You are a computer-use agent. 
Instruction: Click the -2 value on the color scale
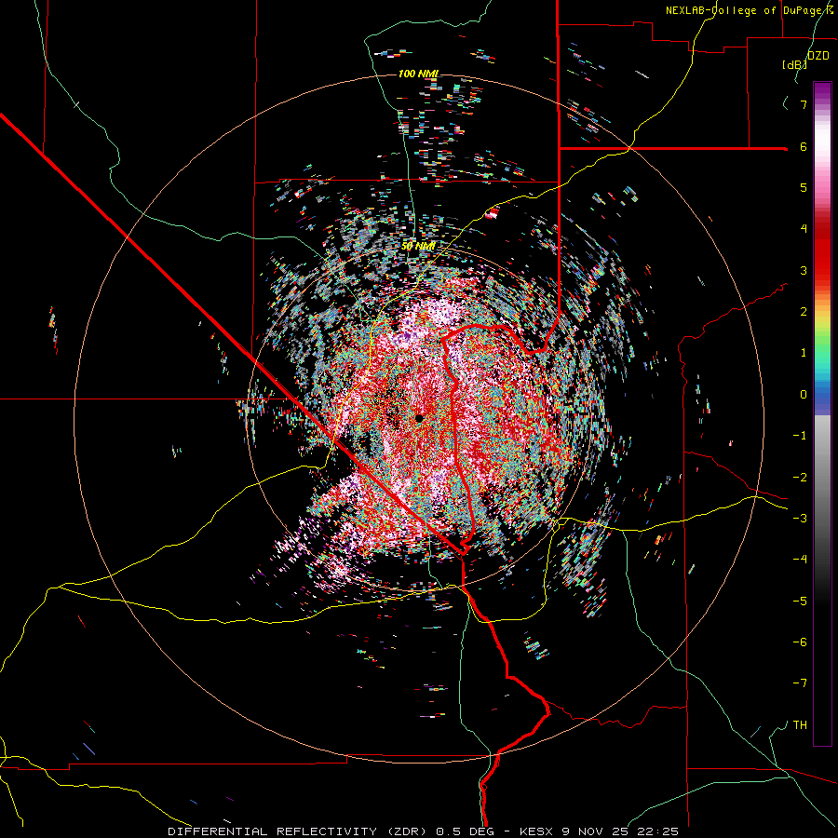pos(800,477)
